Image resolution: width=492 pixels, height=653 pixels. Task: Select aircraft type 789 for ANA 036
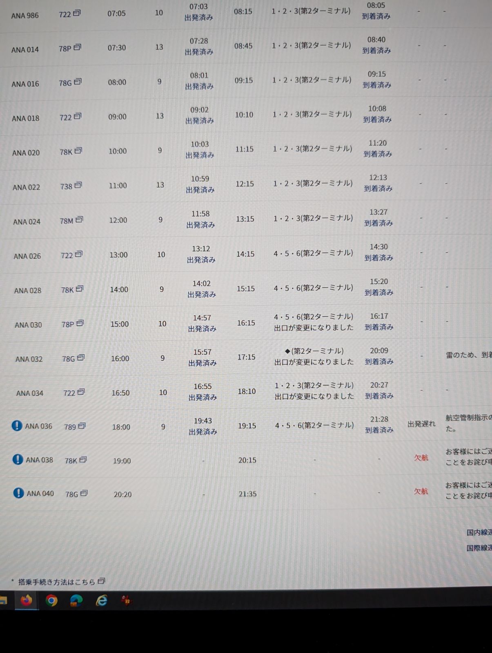click(70, 427)
